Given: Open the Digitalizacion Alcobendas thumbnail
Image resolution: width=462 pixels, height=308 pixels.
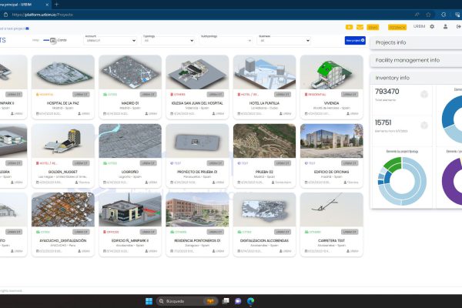Looking at the screenshot, I should [x=265, y=209].
